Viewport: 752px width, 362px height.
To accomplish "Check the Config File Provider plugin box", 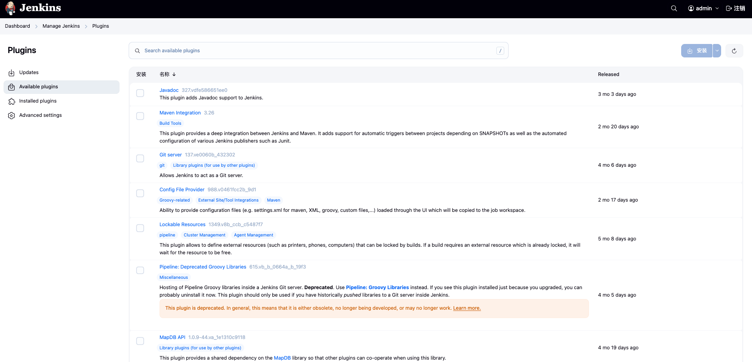I will point(140,193).
